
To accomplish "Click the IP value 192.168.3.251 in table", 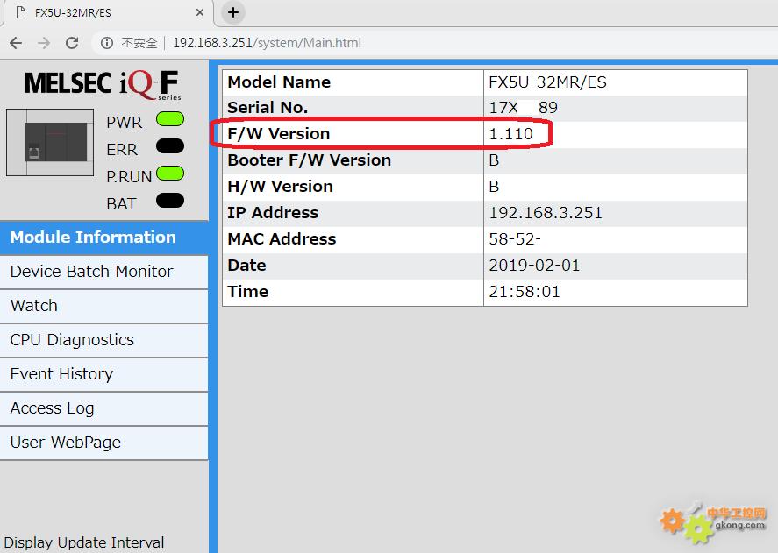I will coord(546,213).
